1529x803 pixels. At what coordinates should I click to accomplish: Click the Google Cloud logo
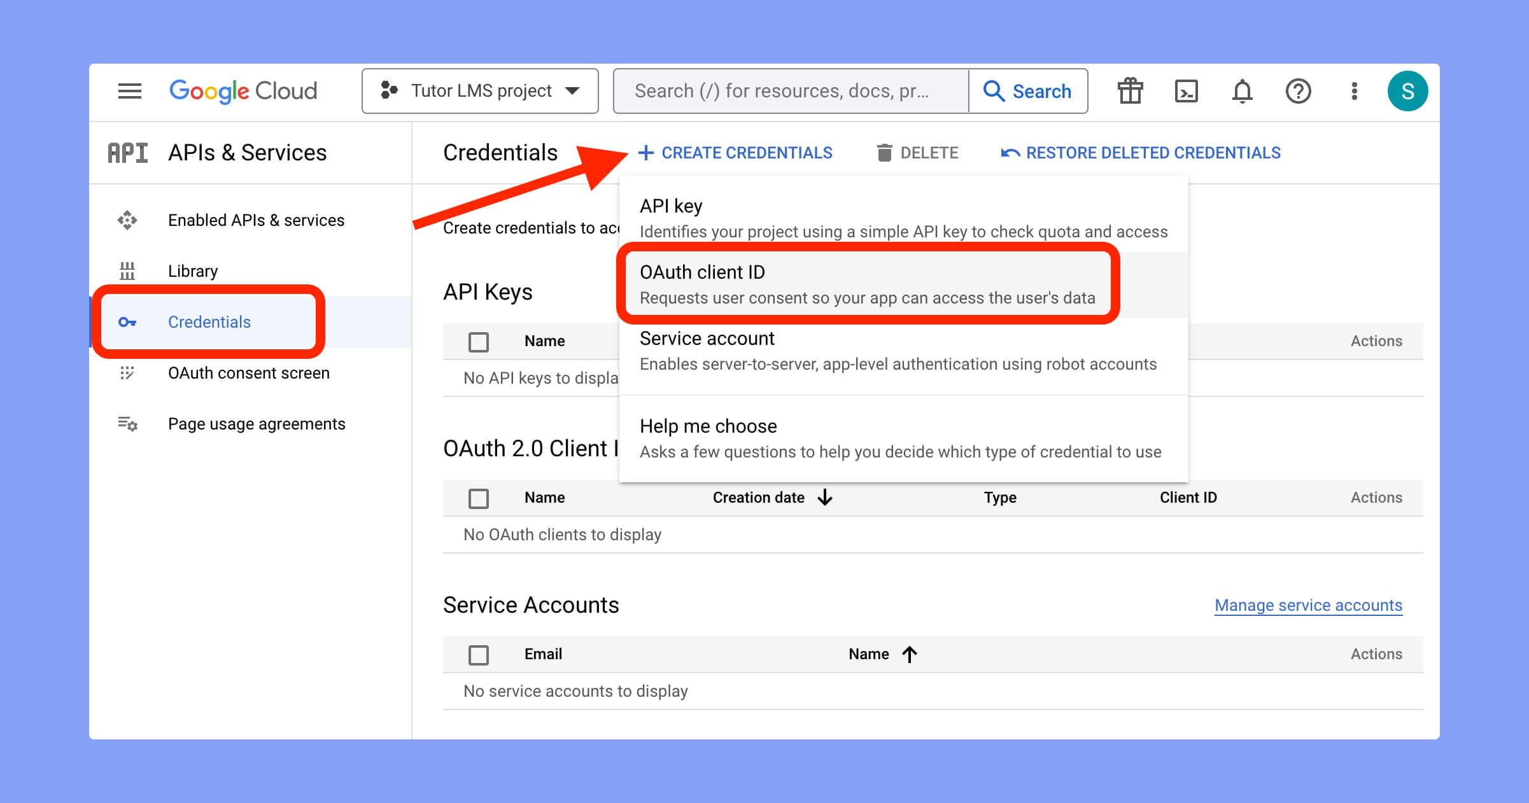(x=243, y=91)
